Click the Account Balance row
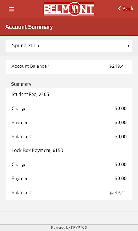The height and width of the screenshot is (231, 138). point(69,66)
